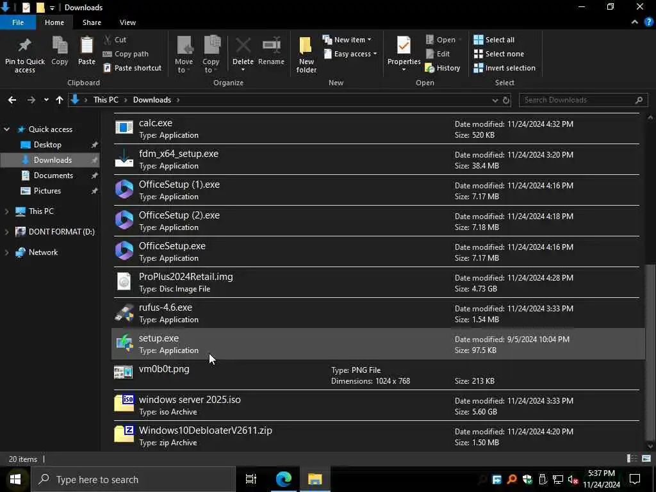This screenshot has height=492, width=656.
Task: Expand the DONT FORMAT (D:) node
Action: click(6, 232)
